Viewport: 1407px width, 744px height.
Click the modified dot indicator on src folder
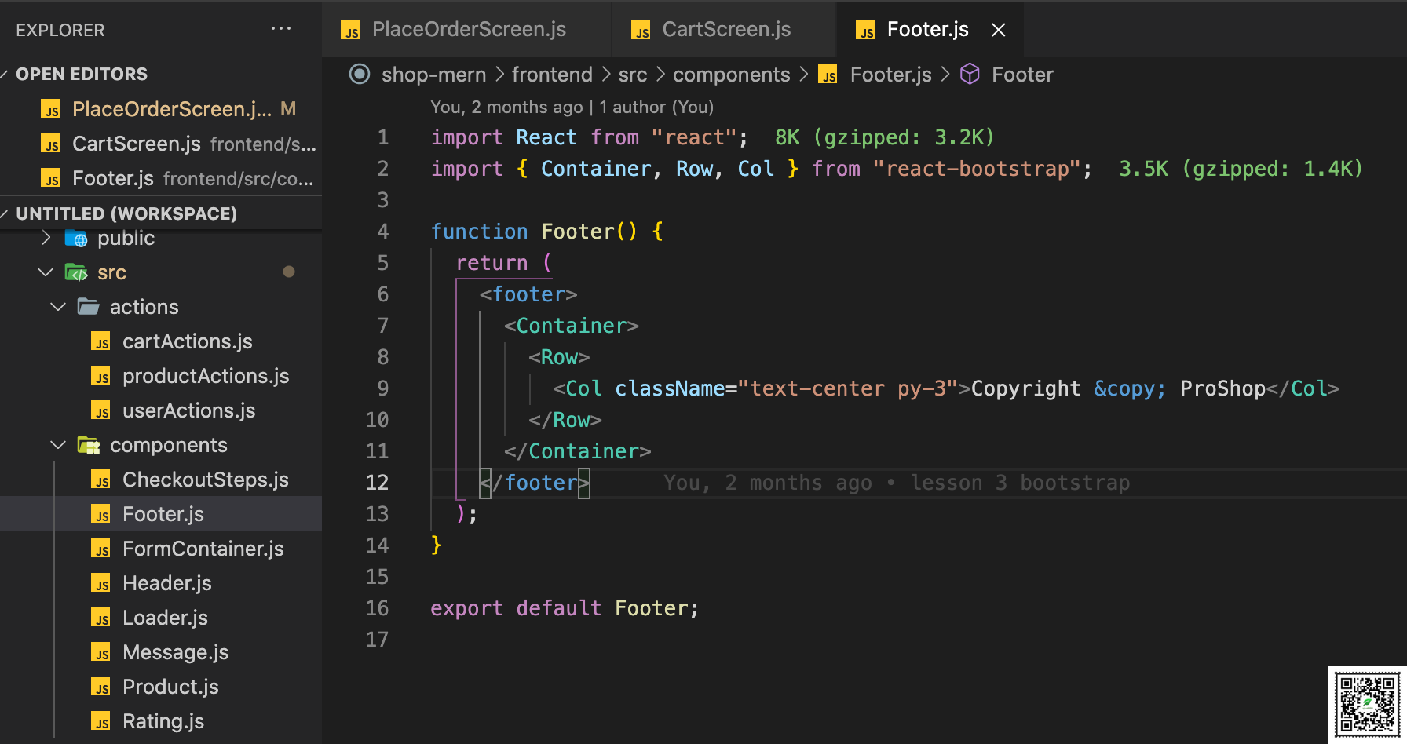pyautogui.click(x=289, y=272)
